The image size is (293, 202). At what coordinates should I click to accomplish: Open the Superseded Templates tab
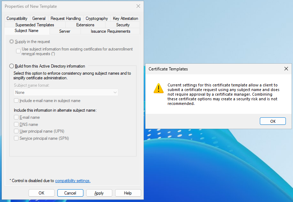35,25
